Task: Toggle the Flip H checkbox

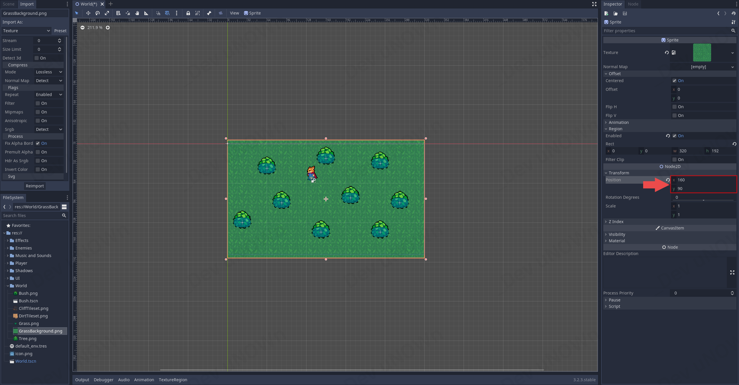Action: (x=675, y=107)
